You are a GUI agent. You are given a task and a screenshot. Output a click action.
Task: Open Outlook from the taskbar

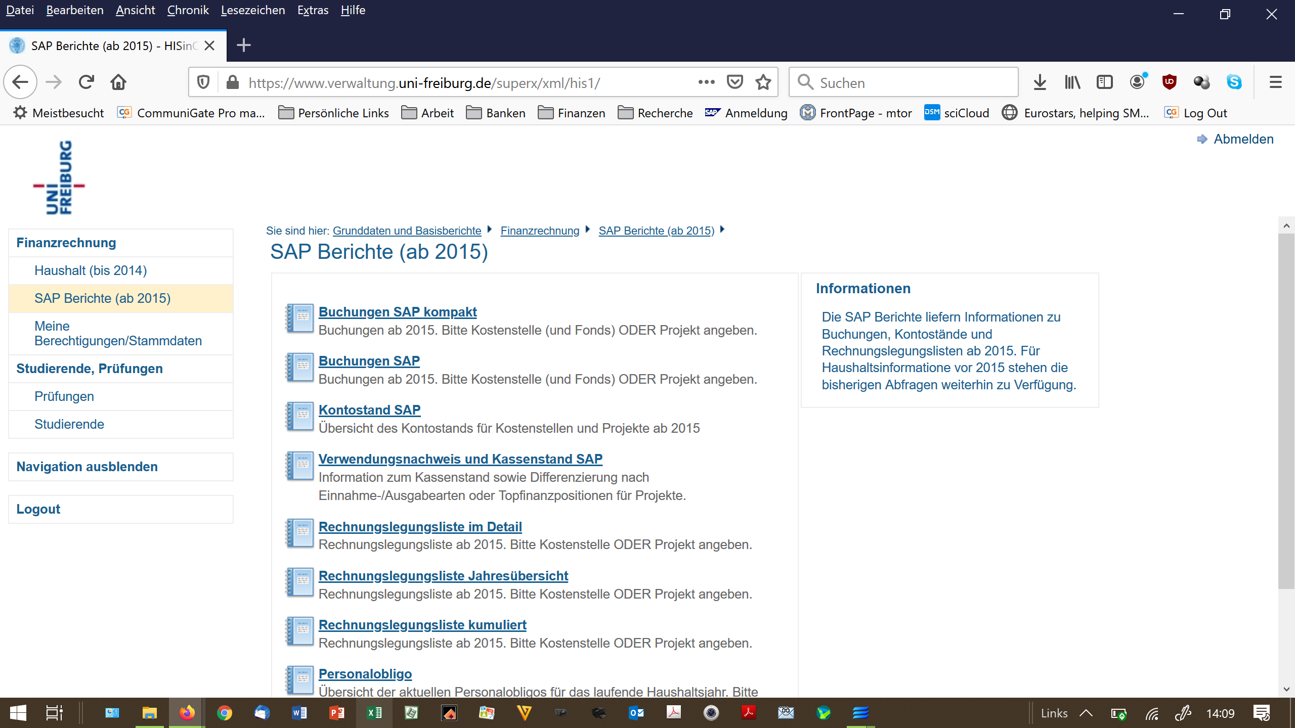[636, 713]
